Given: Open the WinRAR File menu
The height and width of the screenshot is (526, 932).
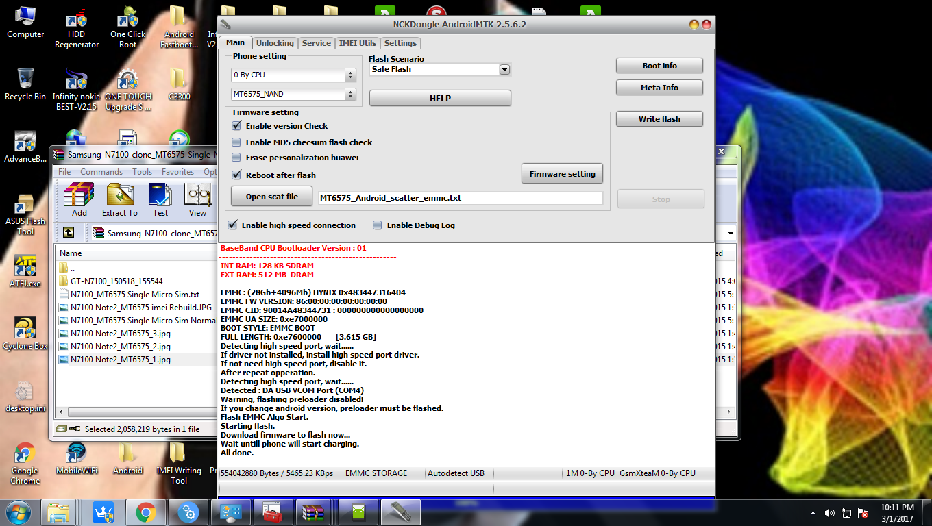Looking at the screenshot, I should pyautogui.click(x=64, y=172).
